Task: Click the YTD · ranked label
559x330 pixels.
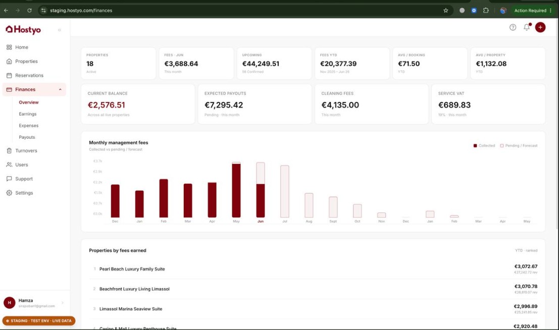Action: 526,251
